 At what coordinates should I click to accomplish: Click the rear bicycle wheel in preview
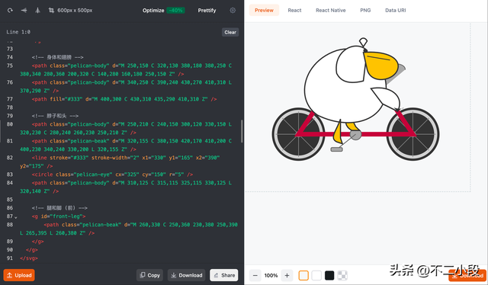click(x=298, y=134)
